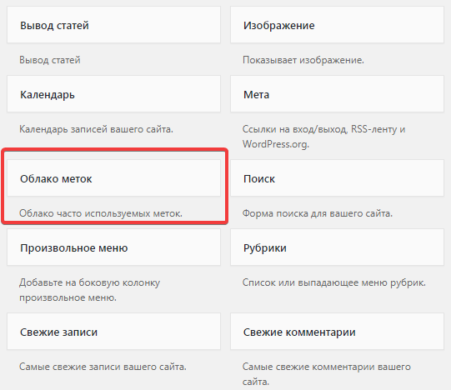Choose the Календарь widget
Viewport: 451px width, 390px height.
113,94
